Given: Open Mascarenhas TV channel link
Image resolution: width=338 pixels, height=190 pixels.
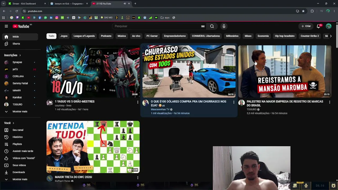Looking at the screenshot, I should [x=160, y=110].
